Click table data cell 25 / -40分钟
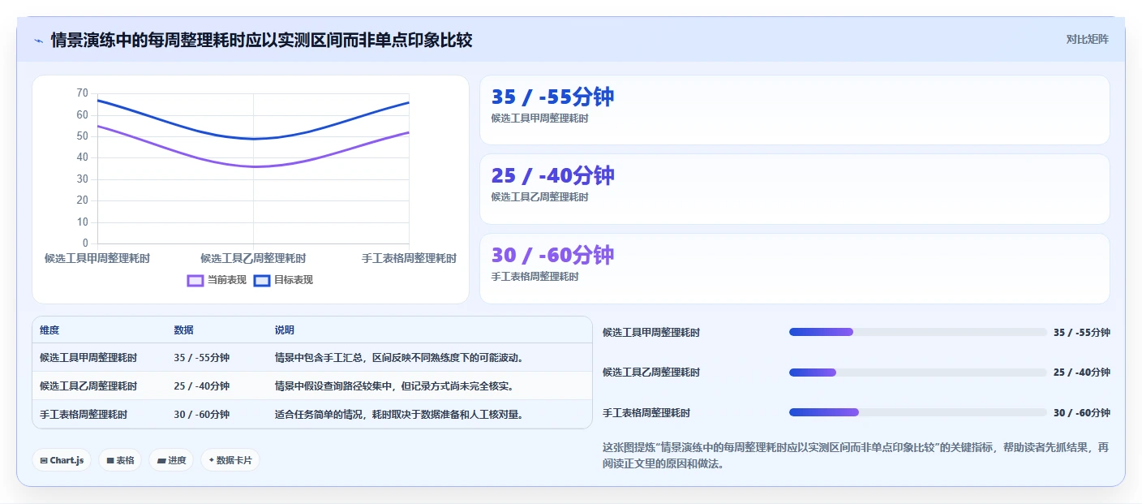This screenshot has height=504, width=1142. coord(201,386)
